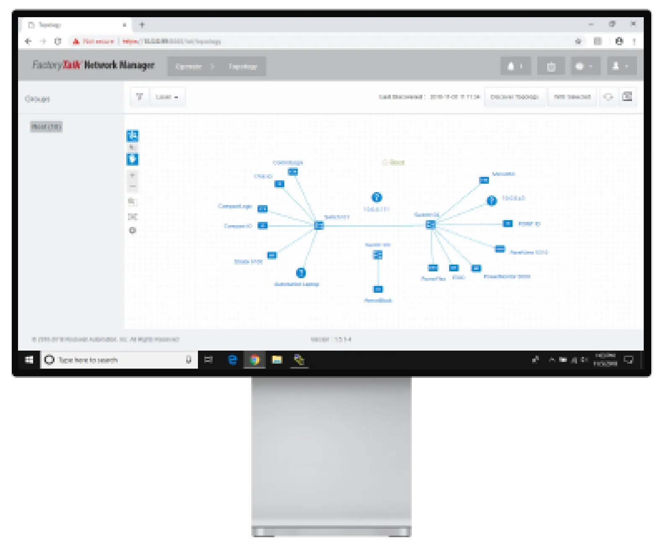Reload the browser page
Viewport: 663px width, 554px height.
pyautogui.click(x=58, y=41)
